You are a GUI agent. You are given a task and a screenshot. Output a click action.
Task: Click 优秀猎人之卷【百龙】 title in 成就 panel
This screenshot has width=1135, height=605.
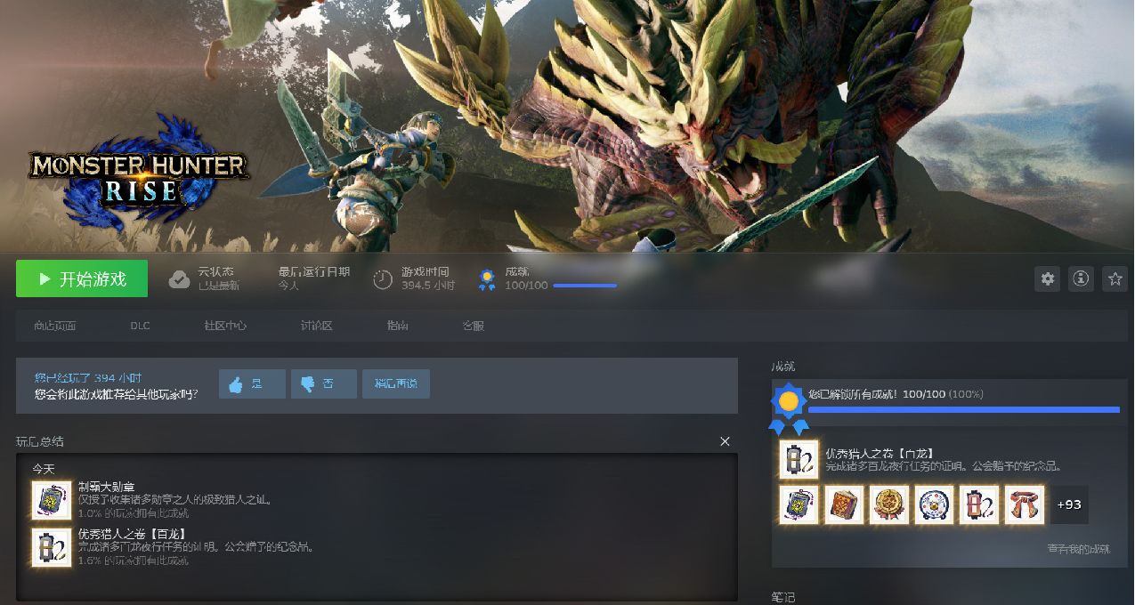click(880, 453)
